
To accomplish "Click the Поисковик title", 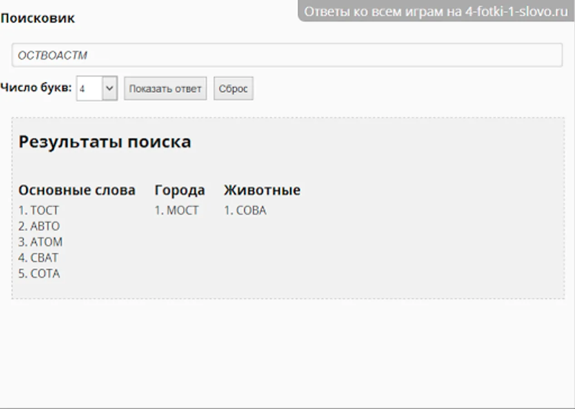I will tap(38, 19).
